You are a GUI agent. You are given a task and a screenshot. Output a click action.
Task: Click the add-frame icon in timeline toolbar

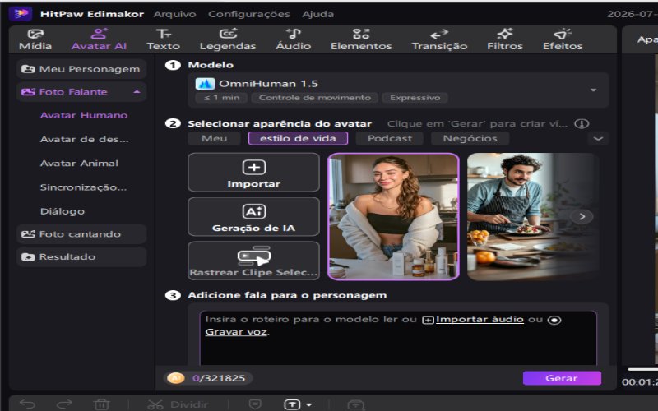[x=356, y=404]
